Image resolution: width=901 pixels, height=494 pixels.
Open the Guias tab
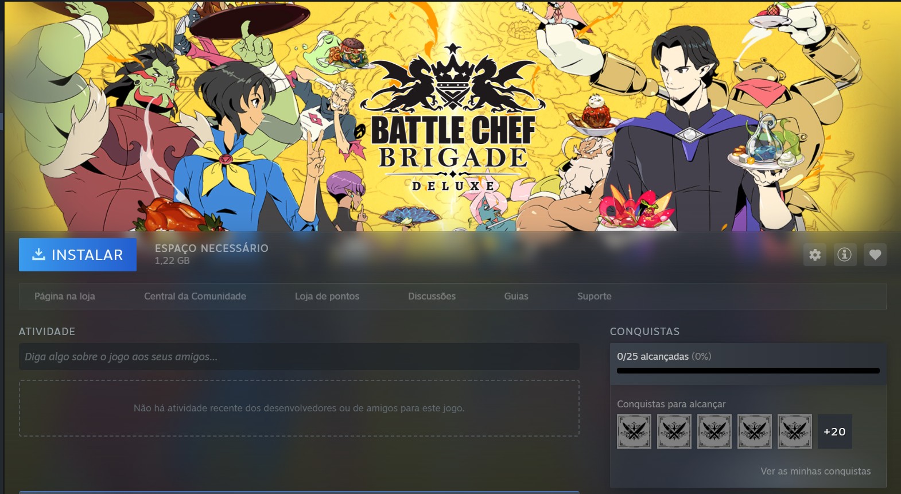click(516, 296)
